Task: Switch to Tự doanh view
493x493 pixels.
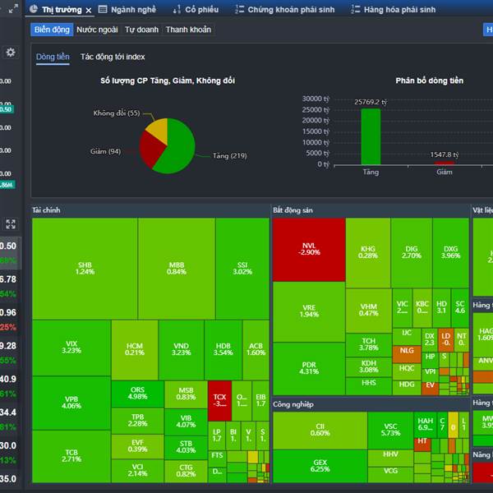Action: 142,30
